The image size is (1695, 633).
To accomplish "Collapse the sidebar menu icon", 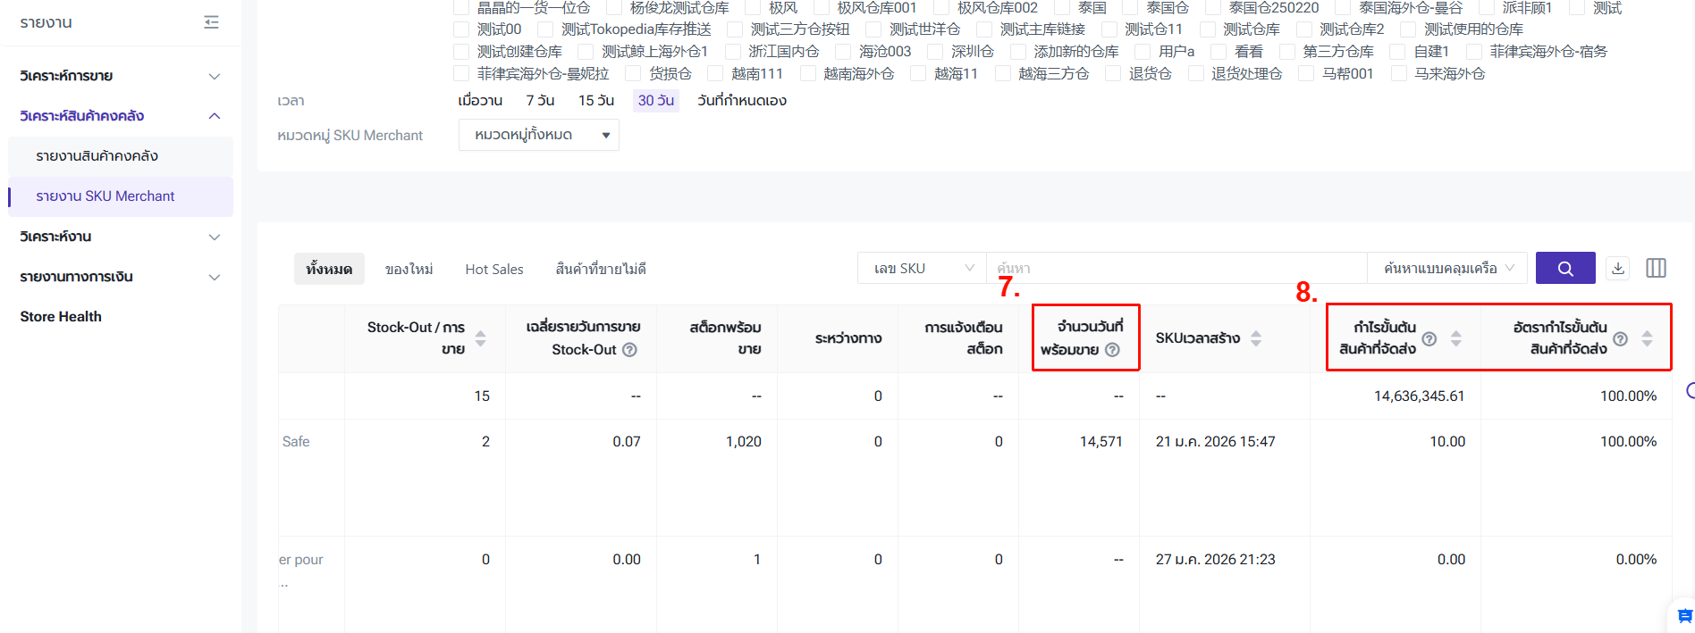I will (x=211, y=22).
